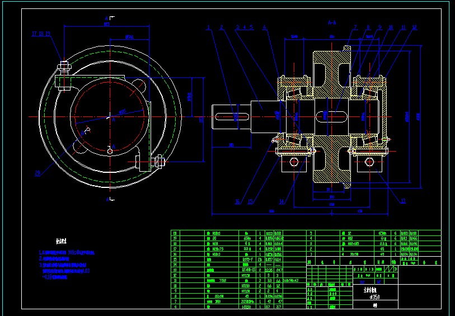Select part callout number 12

tap(414, 27)
